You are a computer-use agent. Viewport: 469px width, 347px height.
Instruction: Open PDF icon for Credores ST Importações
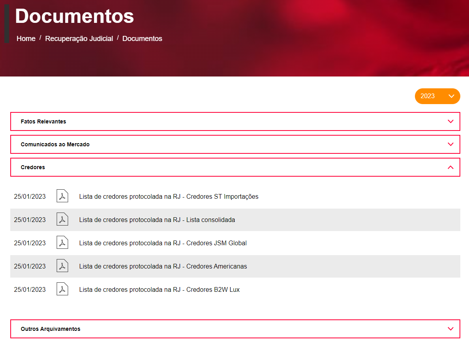62,196
